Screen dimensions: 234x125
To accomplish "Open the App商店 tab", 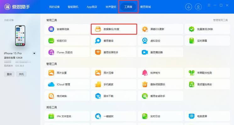I will coord(92,7).
